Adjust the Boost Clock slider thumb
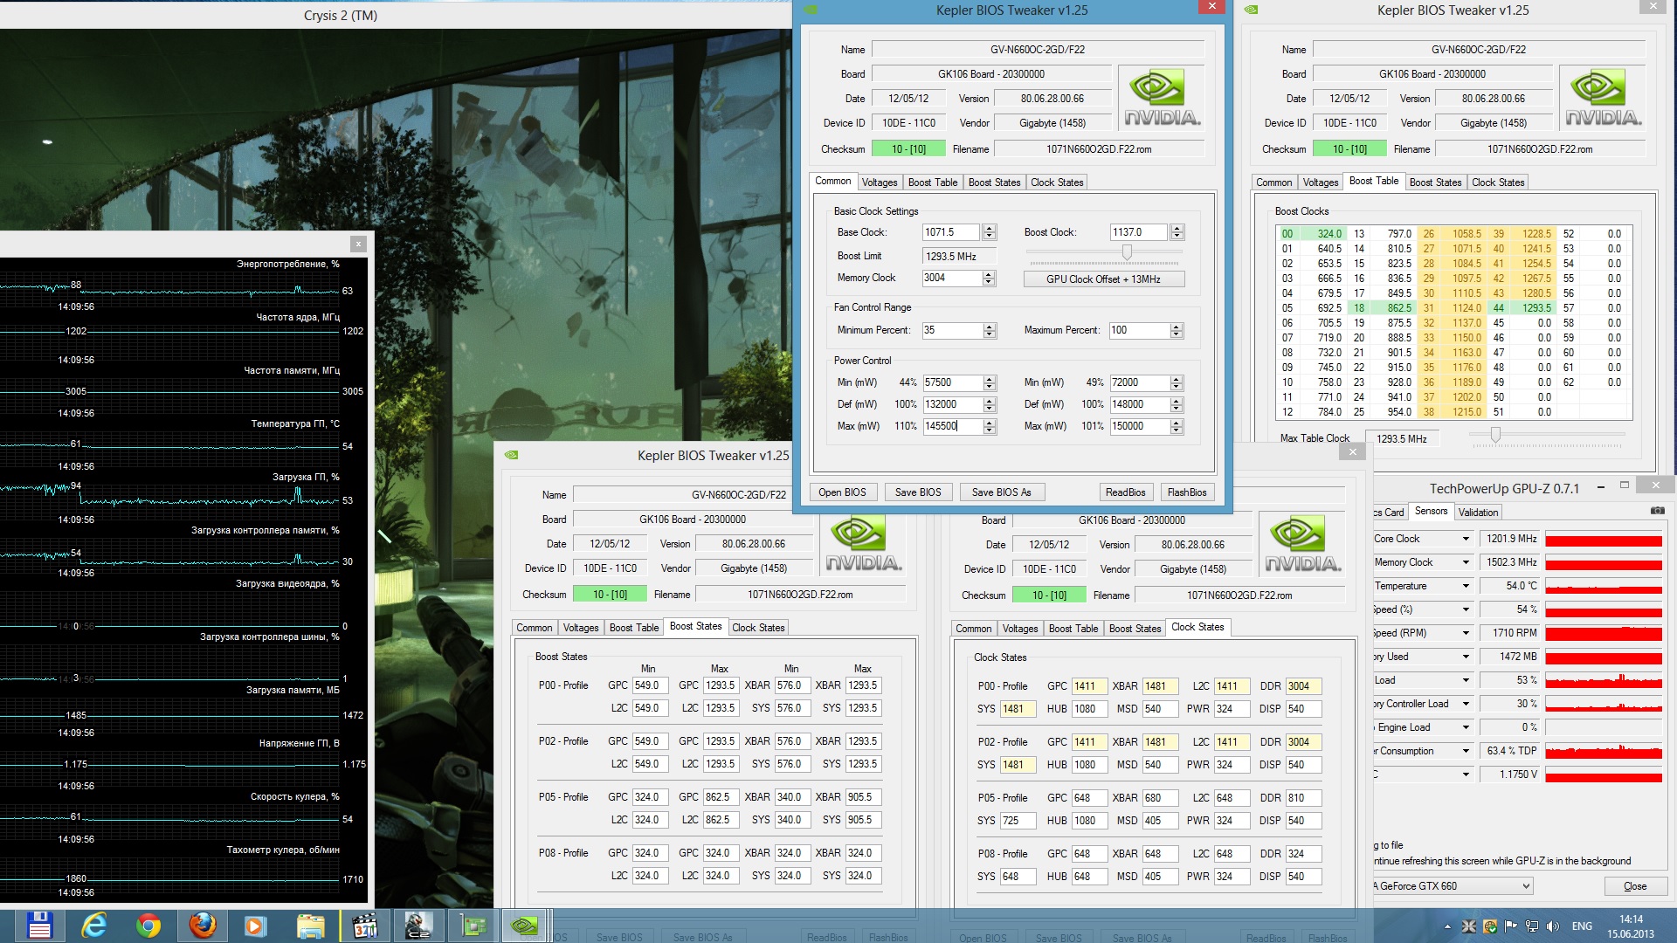This screenshot has height=943, width=1677. point(1127,252)
